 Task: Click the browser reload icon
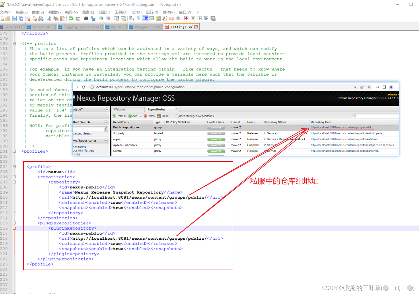click(x=83, y=87)
